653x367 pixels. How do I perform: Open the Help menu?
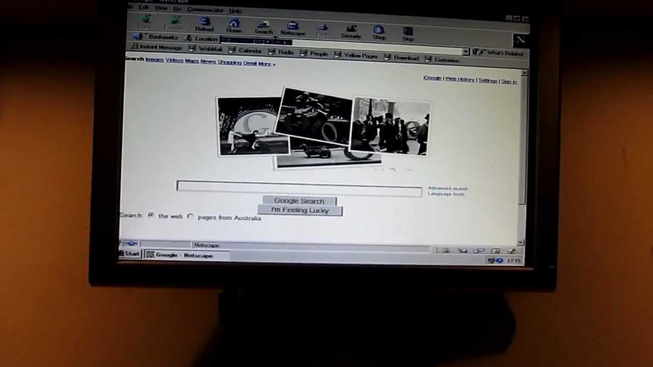(x=235, y=11)
